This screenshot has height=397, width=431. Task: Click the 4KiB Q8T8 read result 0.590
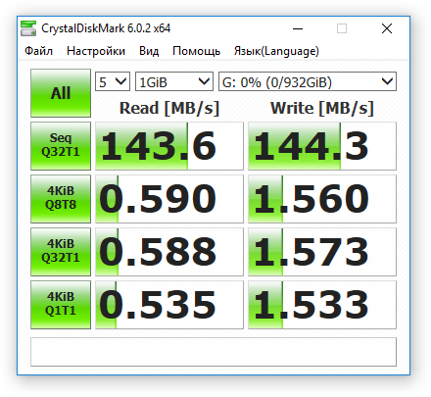click(x=169, y=199)
